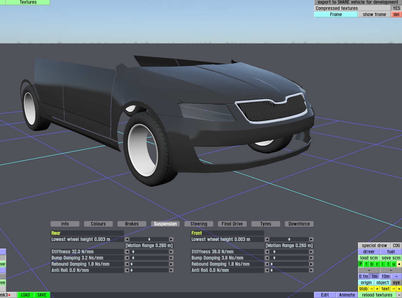Decrease Rear Anti Roll with left arrow
The image size is (402, 298).
coord(127,270)
